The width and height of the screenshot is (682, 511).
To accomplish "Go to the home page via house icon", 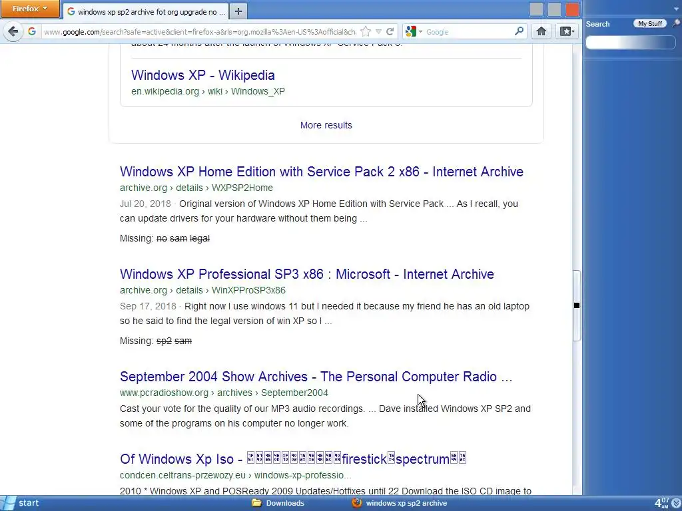I will point(541,31).
